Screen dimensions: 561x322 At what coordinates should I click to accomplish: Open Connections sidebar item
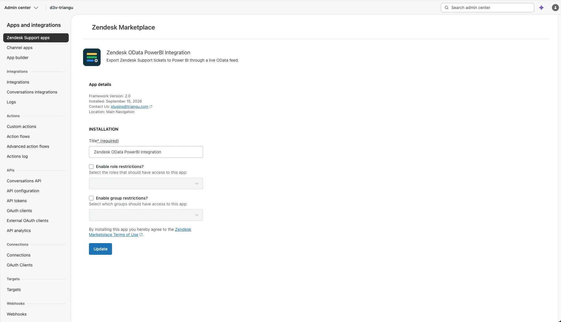18,255
